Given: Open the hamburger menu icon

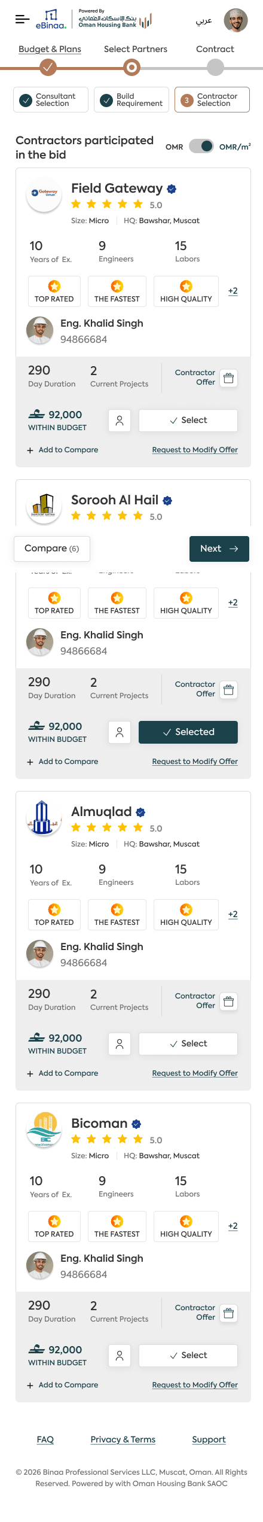Looking at the screenshot, I should [x=22, y=20].
